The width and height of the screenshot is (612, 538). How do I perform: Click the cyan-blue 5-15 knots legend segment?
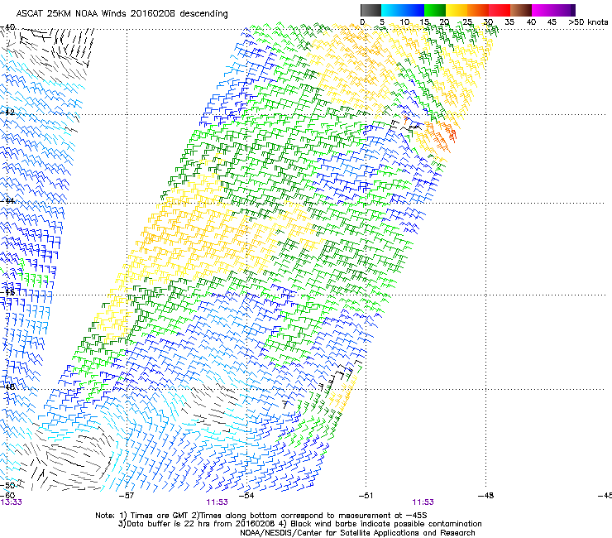[403, 10]
